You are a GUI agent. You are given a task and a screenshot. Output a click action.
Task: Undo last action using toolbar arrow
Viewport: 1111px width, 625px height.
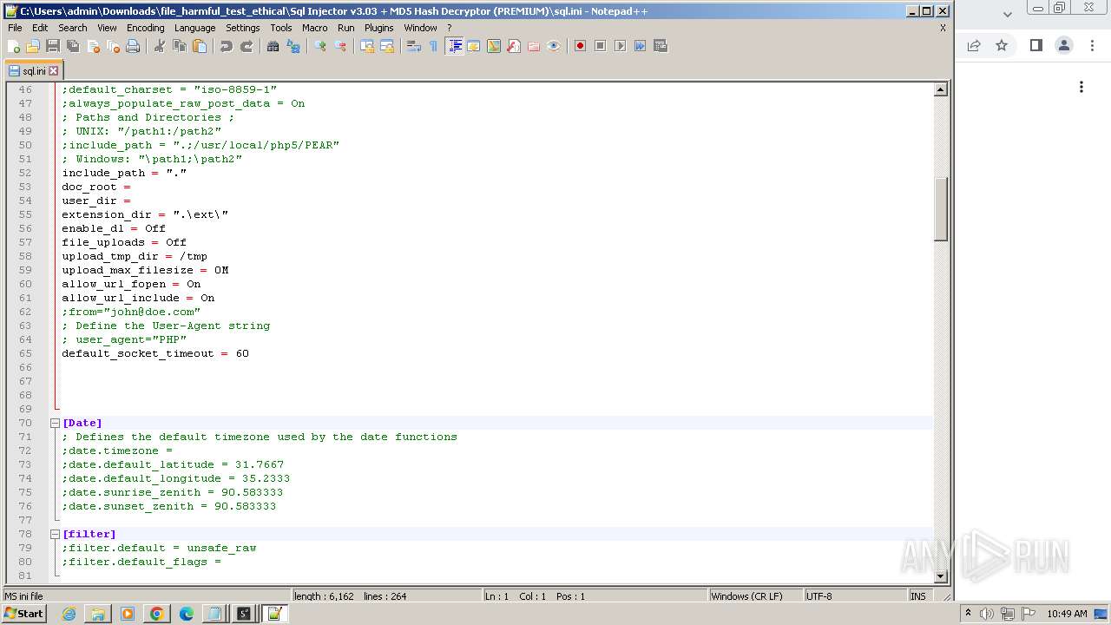pyautogui.click(x=227, y=46)
